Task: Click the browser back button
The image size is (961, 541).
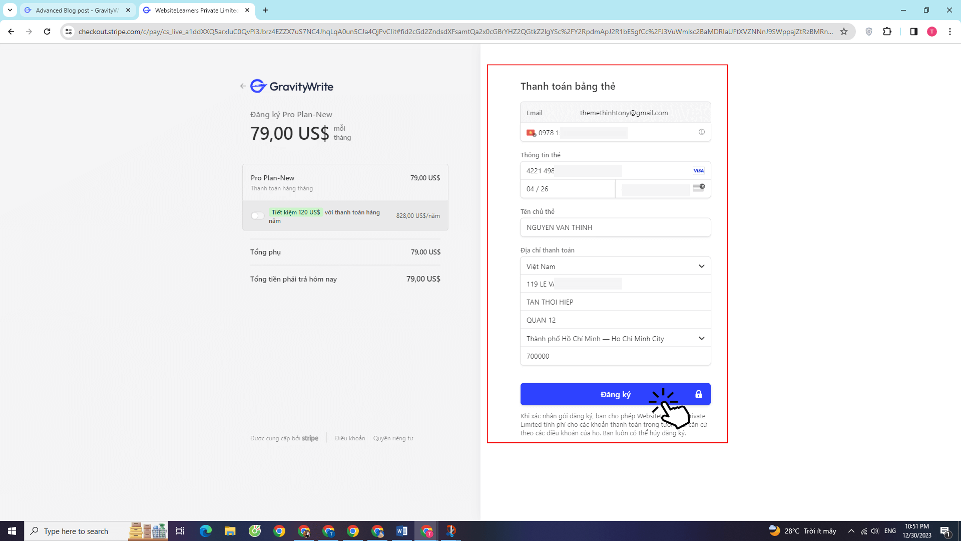Action: [11, 32]
